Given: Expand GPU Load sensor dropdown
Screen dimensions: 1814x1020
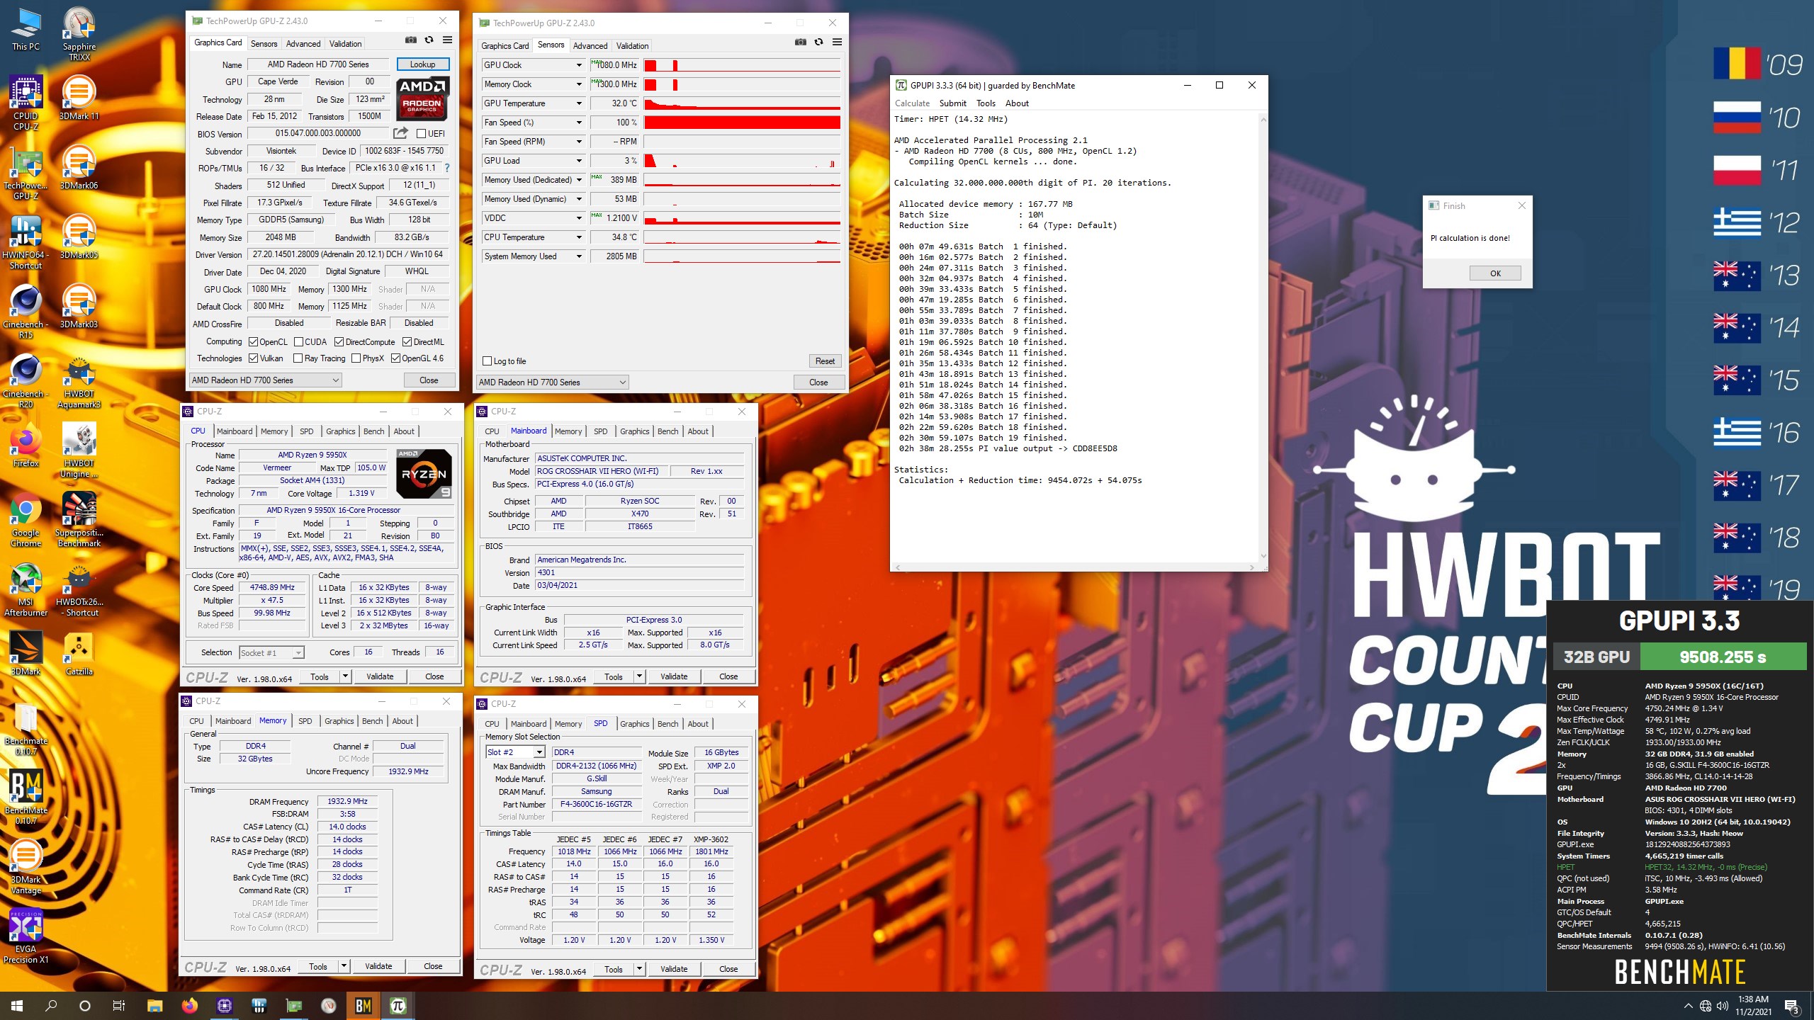Looking at the screenshot, I should (x=578, y=161).
